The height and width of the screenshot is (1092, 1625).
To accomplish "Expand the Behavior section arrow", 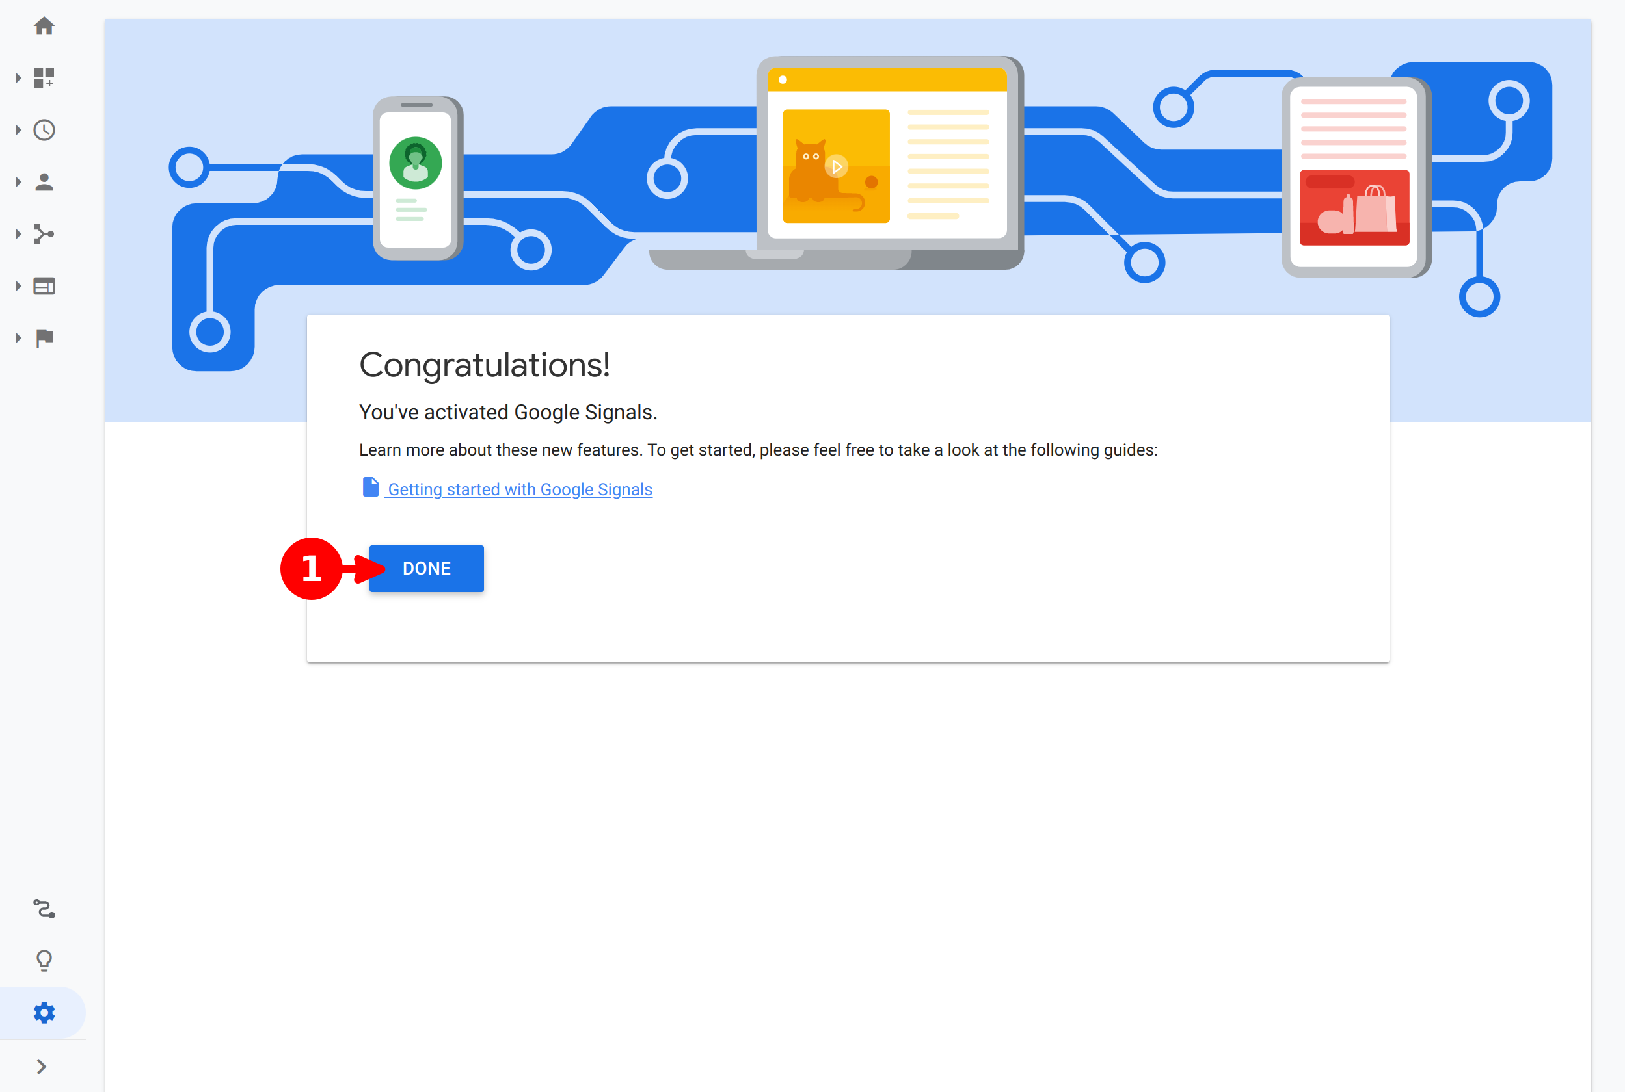I will coord(19,286).
